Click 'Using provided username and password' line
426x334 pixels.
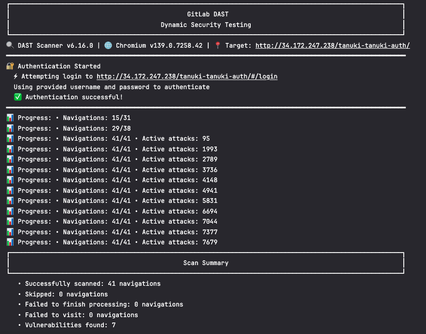112,87
